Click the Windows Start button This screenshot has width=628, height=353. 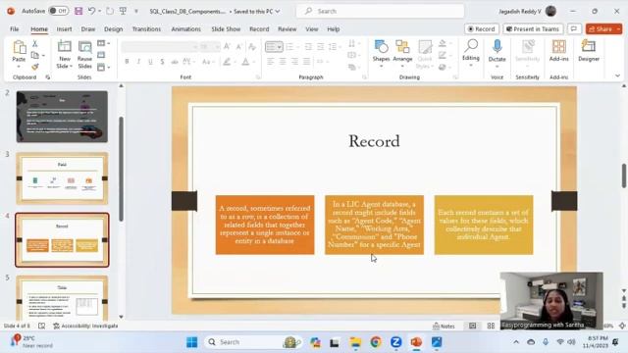pos(192,342)
